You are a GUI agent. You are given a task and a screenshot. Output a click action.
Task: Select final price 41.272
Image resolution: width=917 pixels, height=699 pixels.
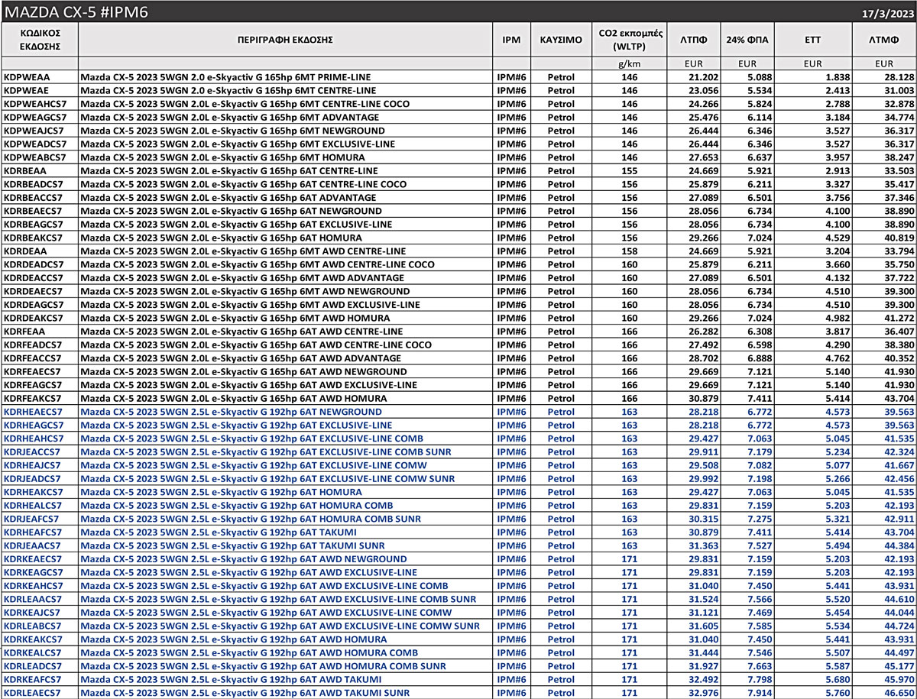pos(899,318)
